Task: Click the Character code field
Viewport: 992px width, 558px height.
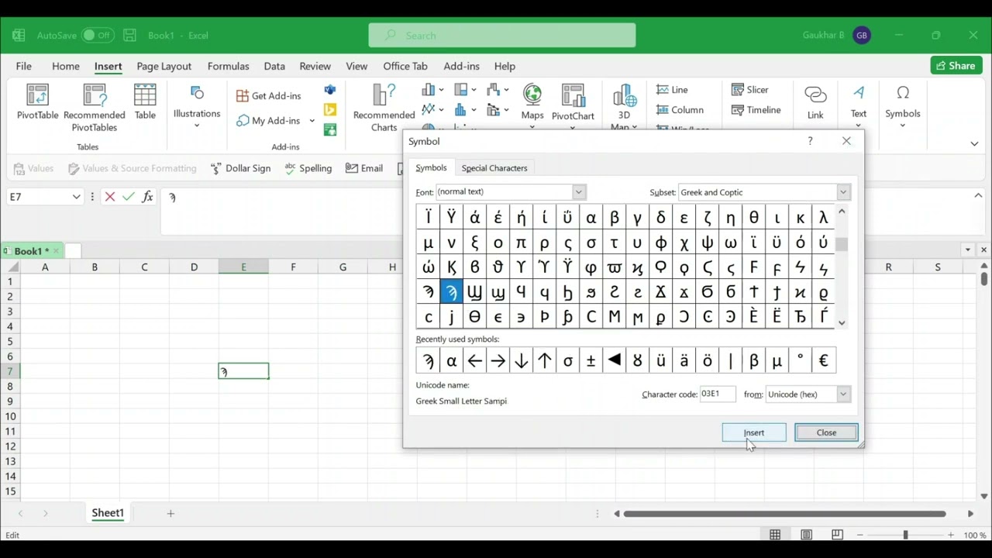Action: coord(717,394)
